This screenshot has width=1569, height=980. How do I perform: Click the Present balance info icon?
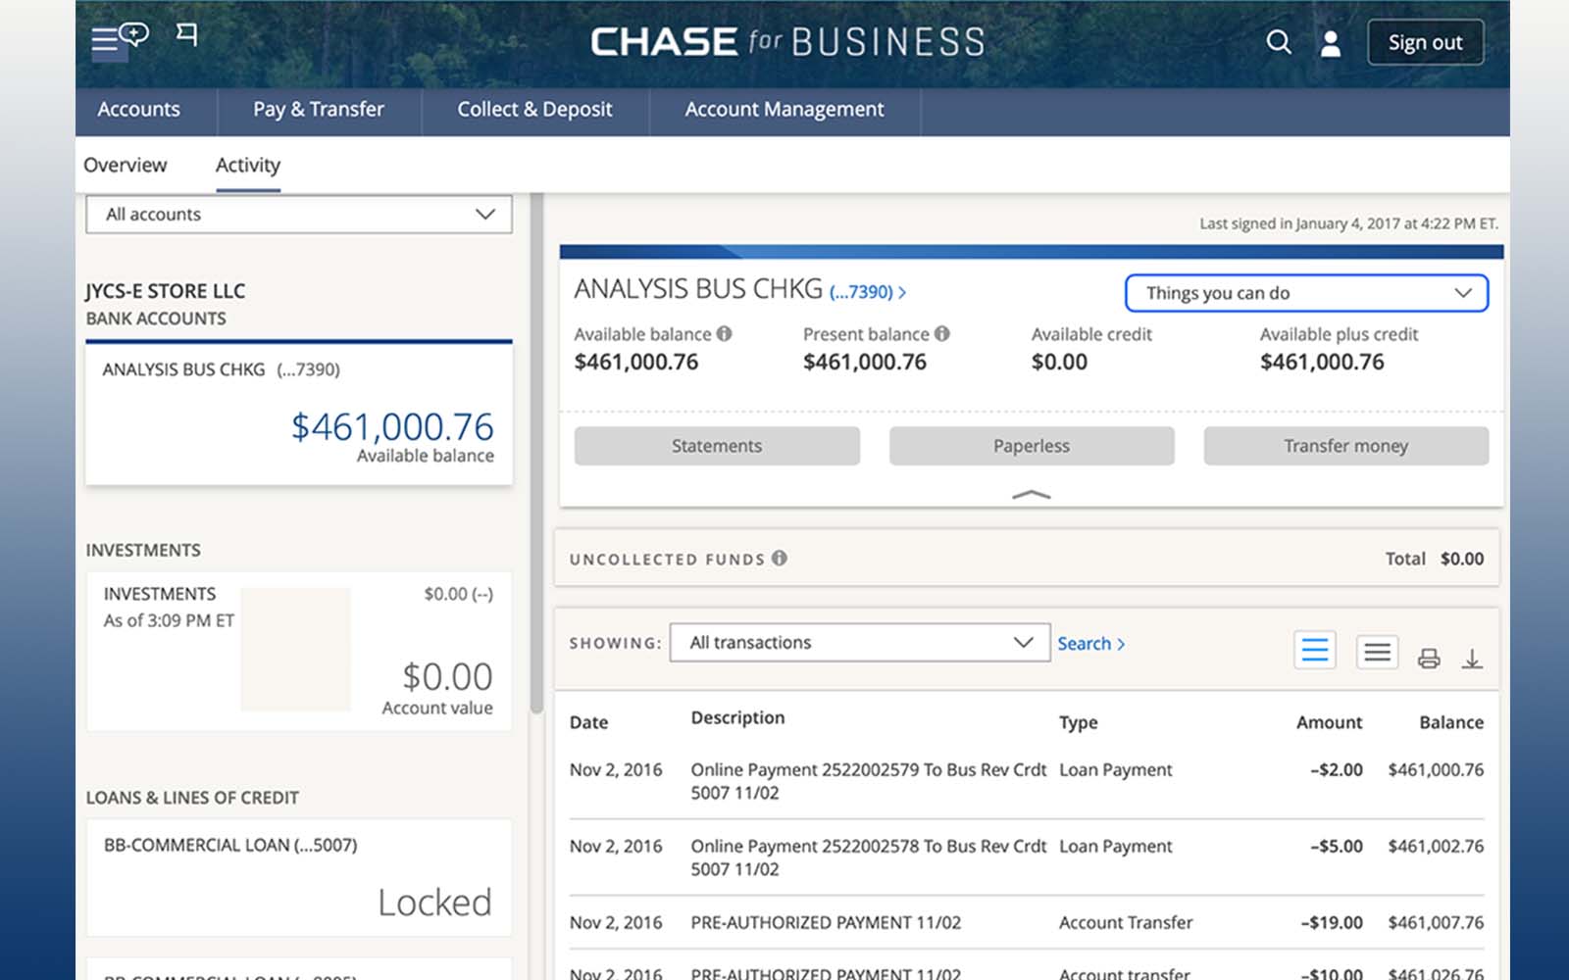click(x=941, y=334)
